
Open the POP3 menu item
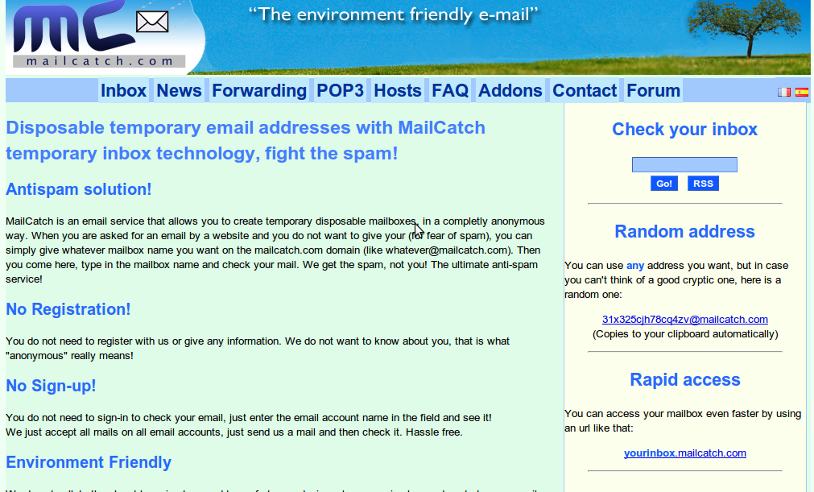click(340, 91)
